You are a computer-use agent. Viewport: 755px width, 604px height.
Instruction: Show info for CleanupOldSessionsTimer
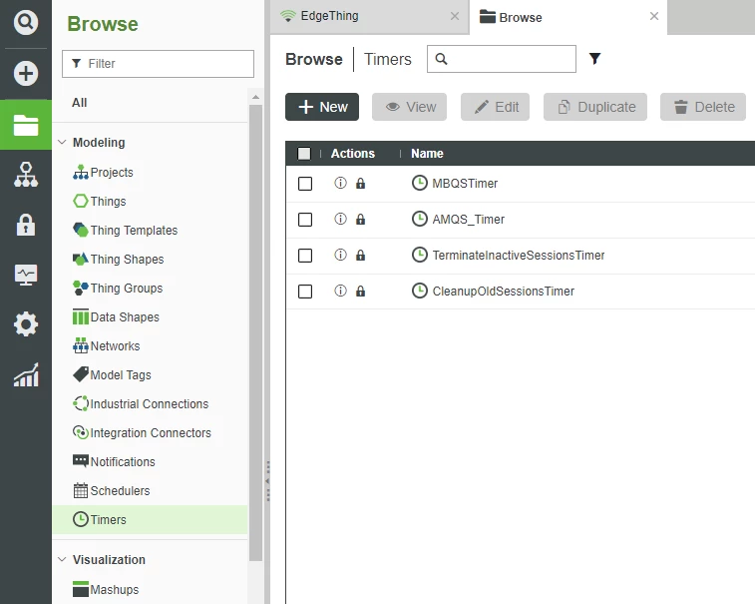340,292
